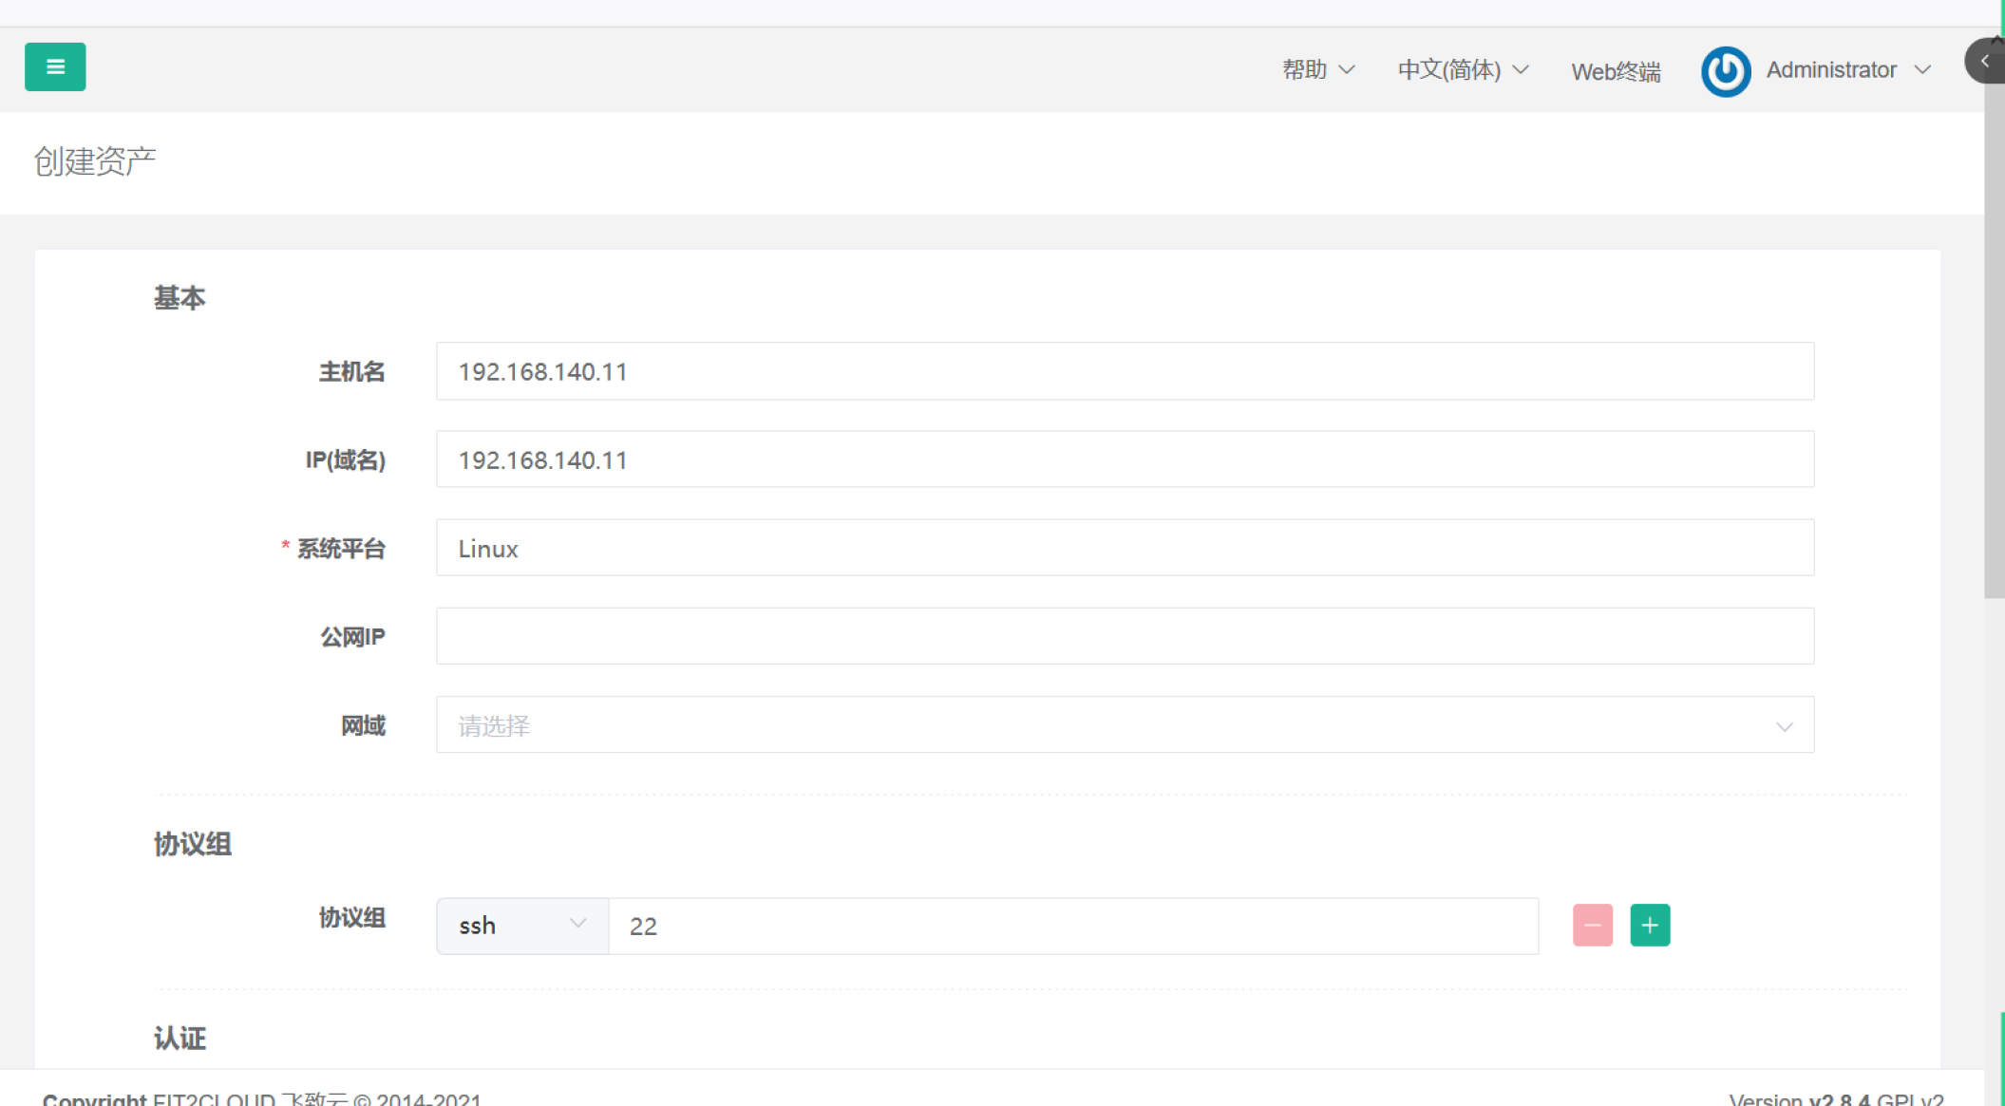Click the Administrator avatar icon
Viewport: 2005px width, 1106px height.
[x=1725, y=70]
